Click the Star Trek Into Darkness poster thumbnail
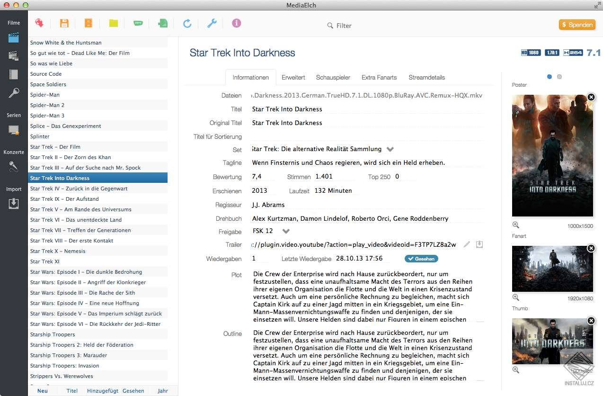This screenshot has height=396, width=603. coord(552,155)
